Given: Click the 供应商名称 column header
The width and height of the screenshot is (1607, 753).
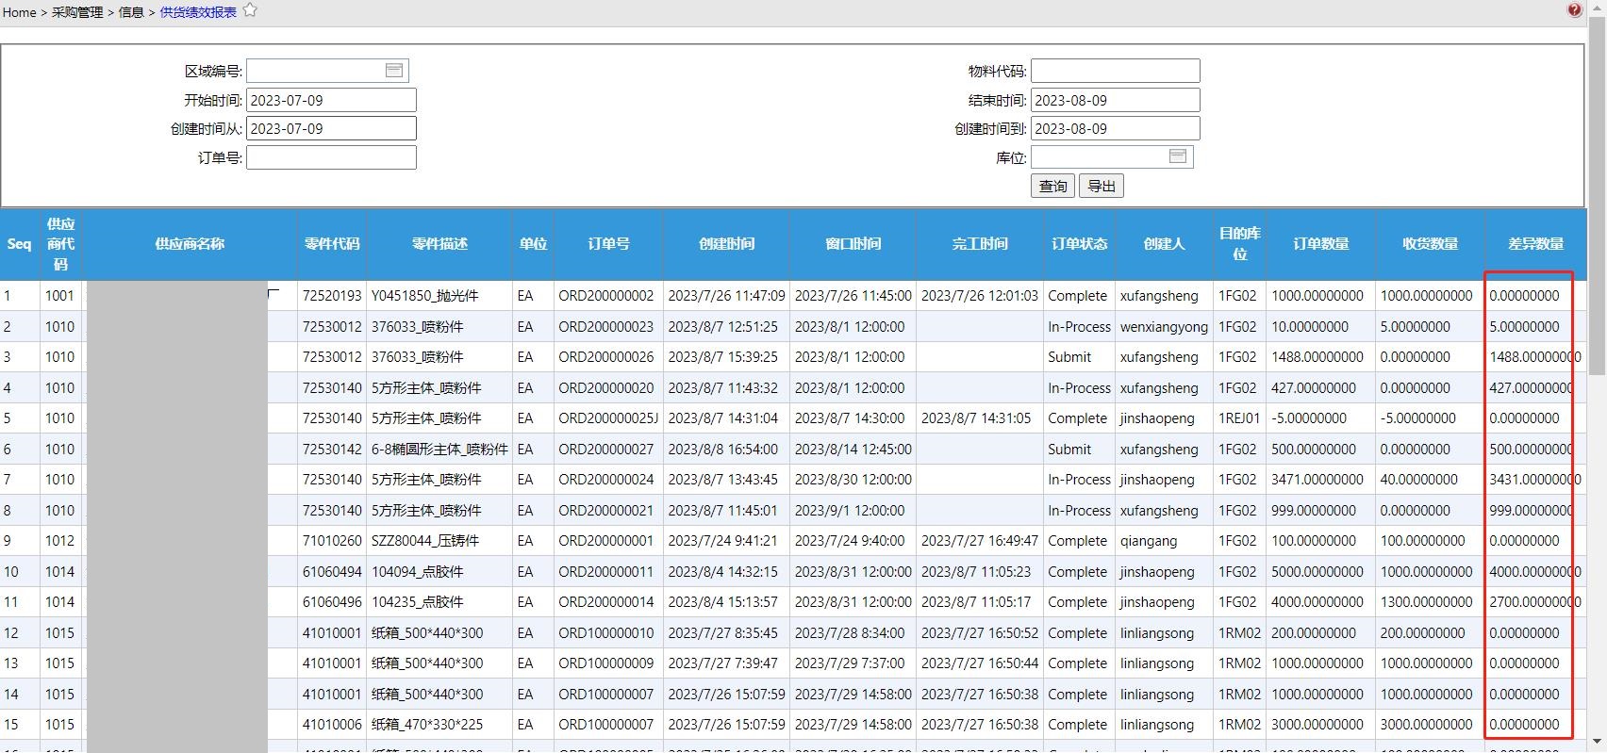Looking at the screenshot, I should pos(190,244).
